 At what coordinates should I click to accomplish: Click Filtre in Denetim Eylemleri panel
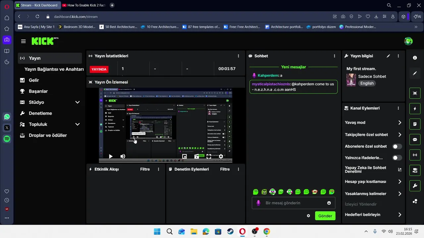(x=225, y=169)
